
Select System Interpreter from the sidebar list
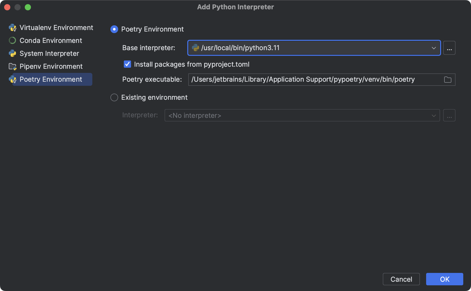point(49,53)
